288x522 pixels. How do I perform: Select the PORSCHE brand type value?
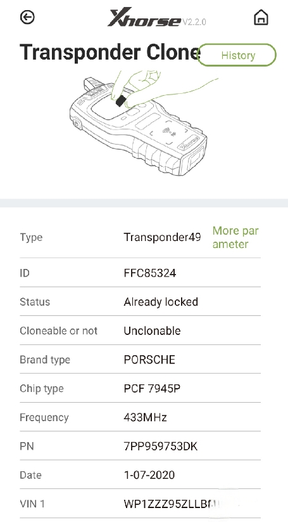[x=149, y=360]
